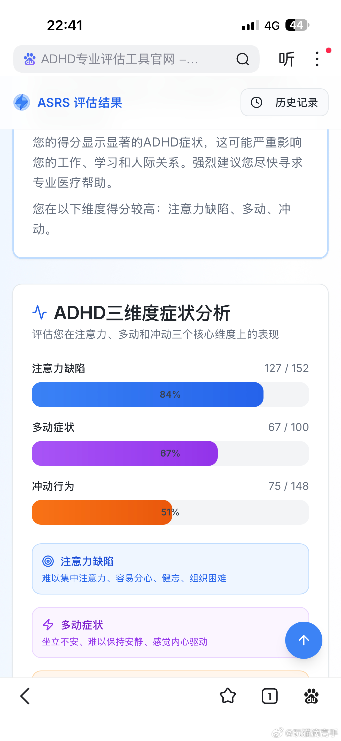Tap the 听 listen button
The image size is (341, 741).
pos(287,59)
